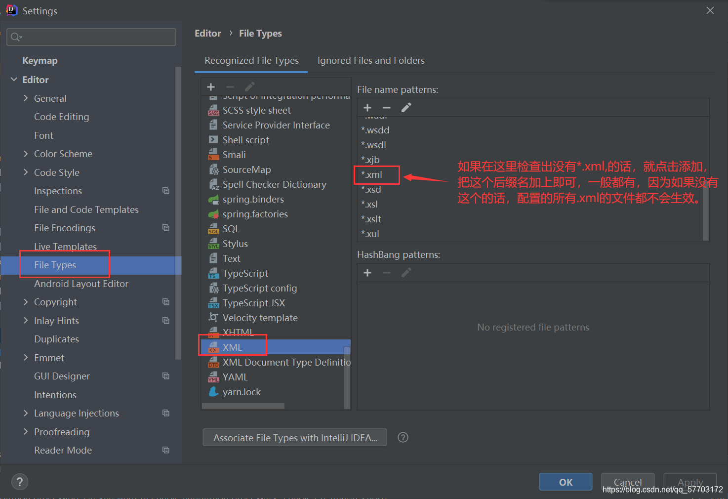Click the XML Document Type Definition icon

213,362
